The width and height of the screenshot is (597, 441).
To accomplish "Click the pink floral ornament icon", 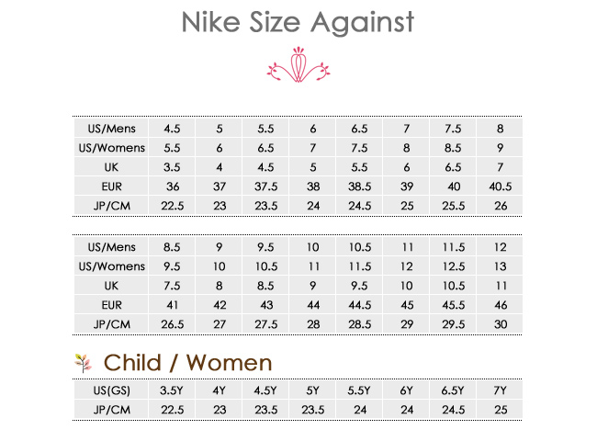I will (x=298, y=64).
